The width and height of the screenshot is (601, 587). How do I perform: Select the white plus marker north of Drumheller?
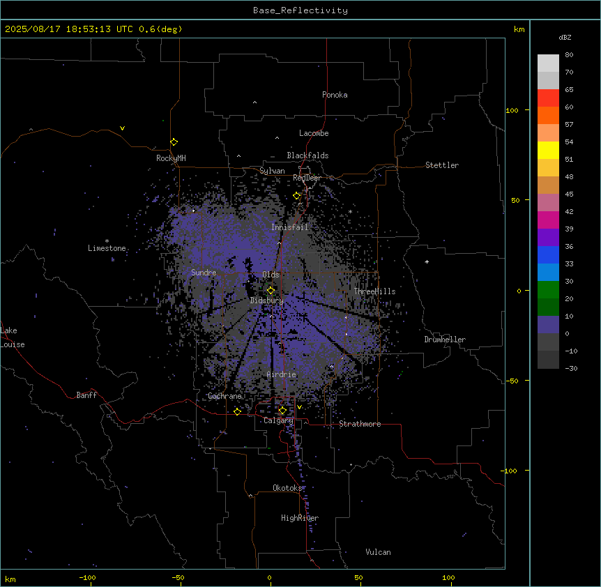[427, 261]
